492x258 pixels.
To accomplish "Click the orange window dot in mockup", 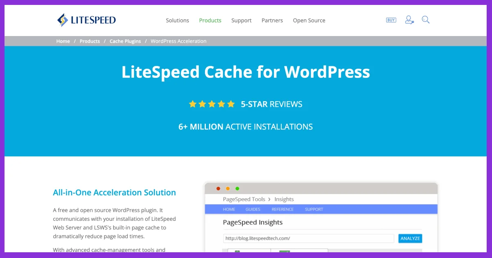I will (x=228, y=189).
